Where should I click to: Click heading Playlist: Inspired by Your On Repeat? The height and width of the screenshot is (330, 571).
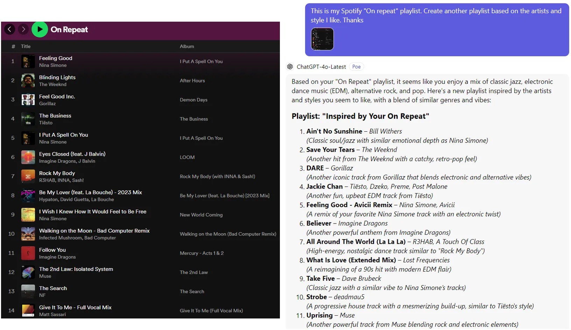coord(360,116)
